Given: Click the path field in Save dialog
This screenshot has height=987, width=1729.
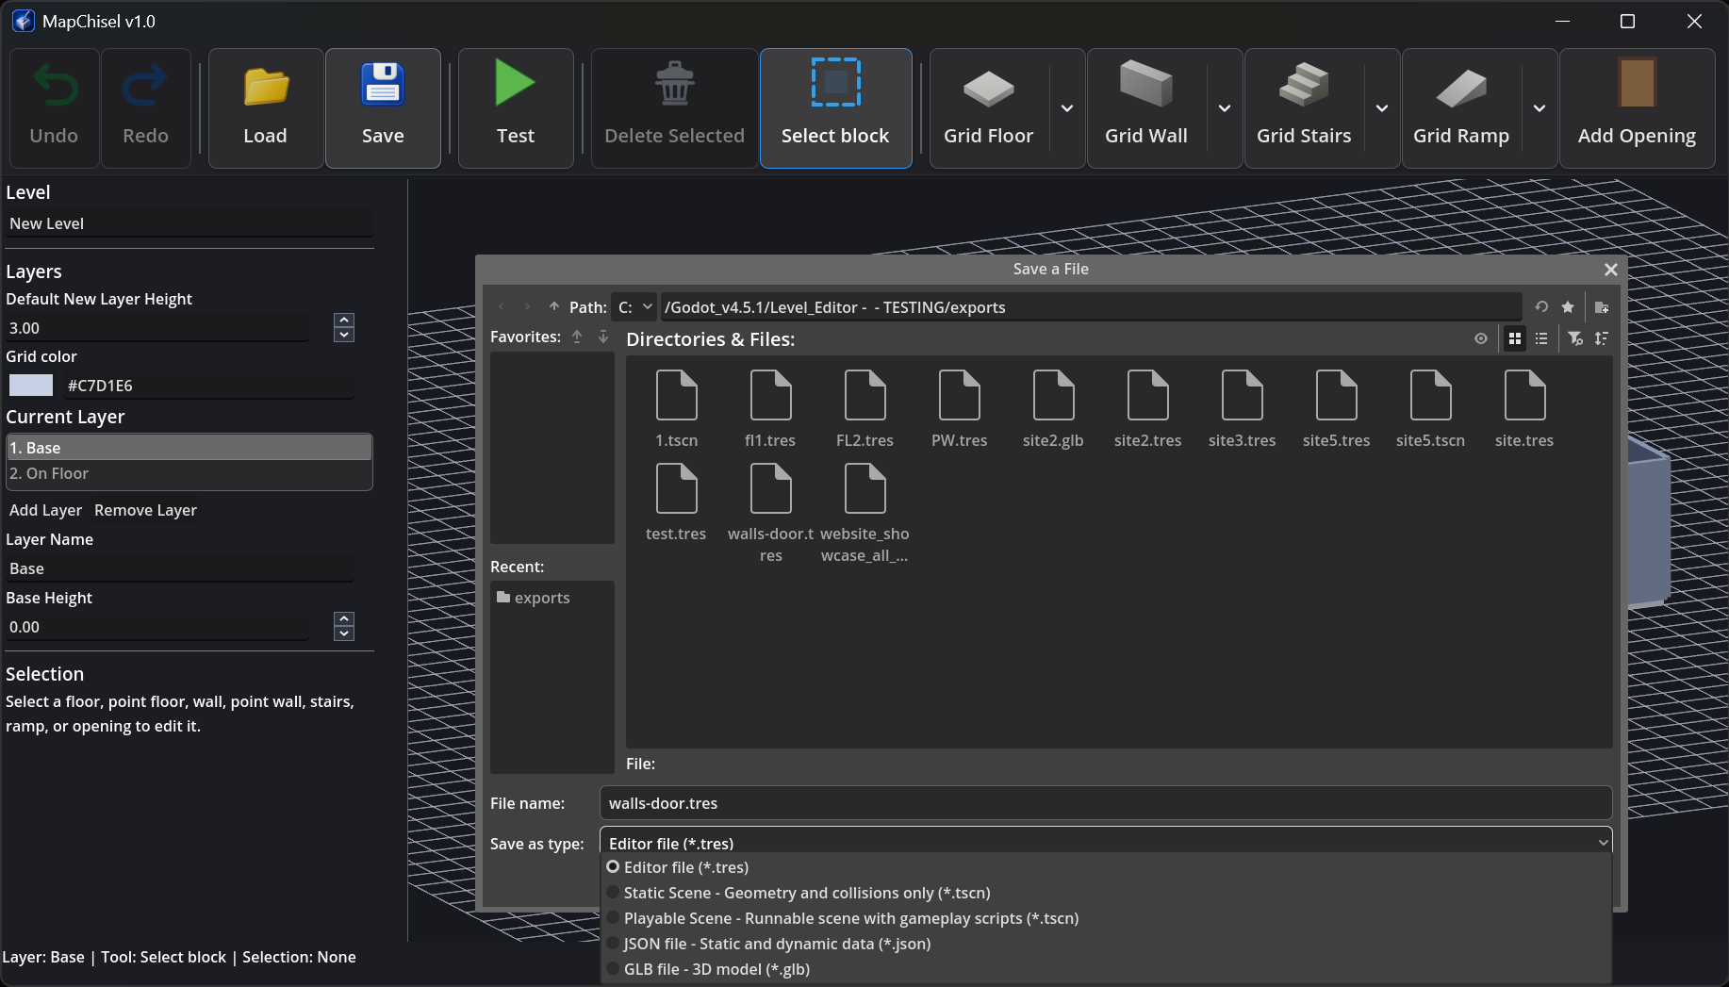Looking at the screenshot, I should point(1091,307).
